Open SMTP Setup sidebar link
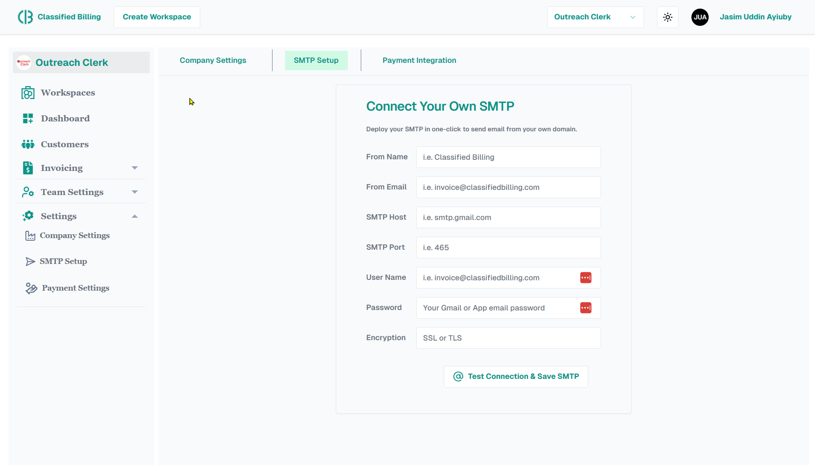815x465 pixels. (x=63, y=261)
